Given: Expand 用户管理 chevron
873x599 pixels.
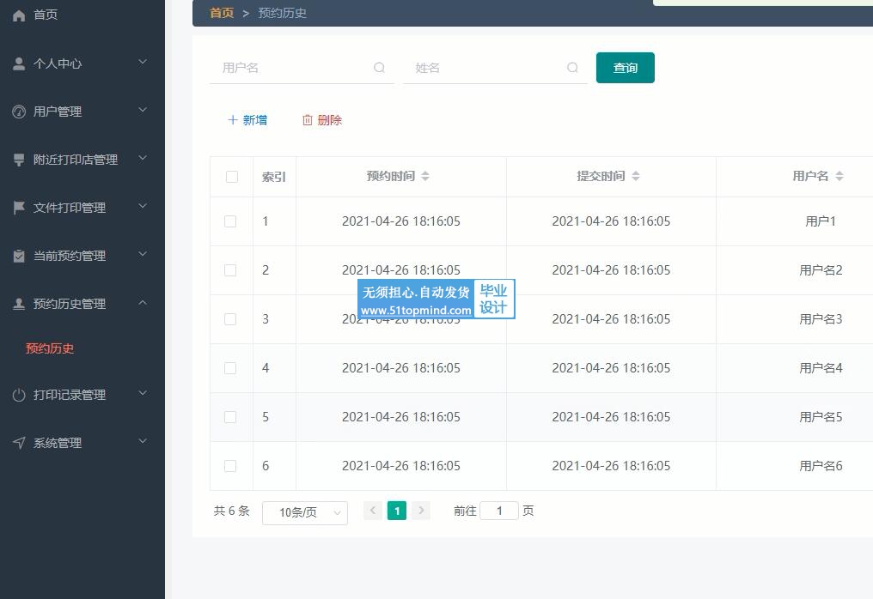Looking at the screenshot, I should pos(143,110).
